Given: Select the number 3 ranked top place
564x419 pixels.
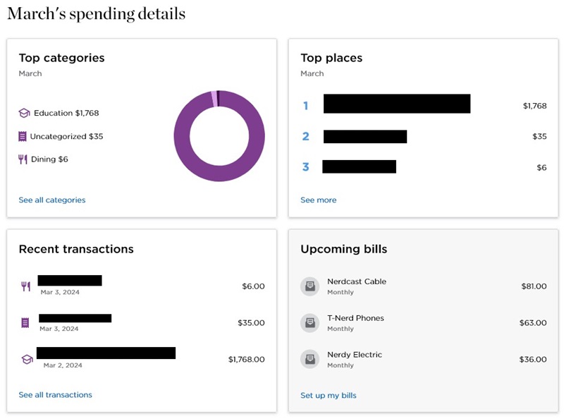Looking at the screenshot, I should click(359, 167).
